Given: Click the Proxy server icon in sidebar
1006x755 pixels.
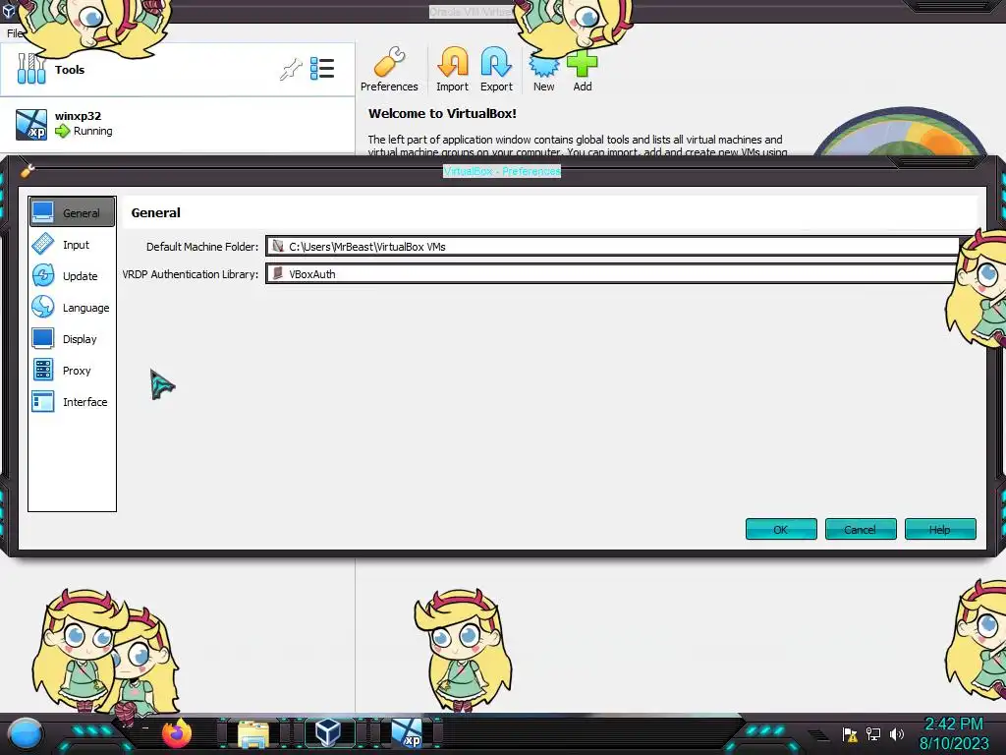Looking at the screenshot, I should click(43, 370).
